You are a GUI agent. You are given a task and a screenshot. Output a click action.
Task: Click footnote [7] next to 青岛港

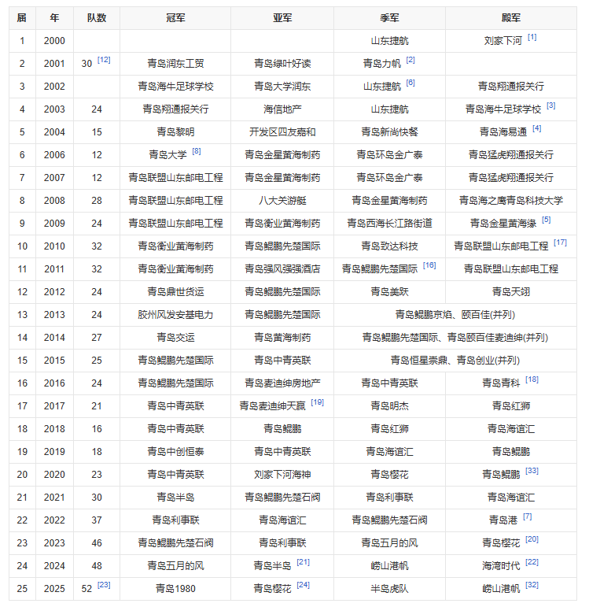pos(527,516)
